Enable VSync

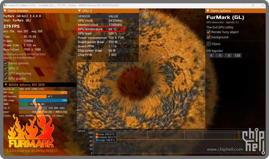[x=208, y=44]
